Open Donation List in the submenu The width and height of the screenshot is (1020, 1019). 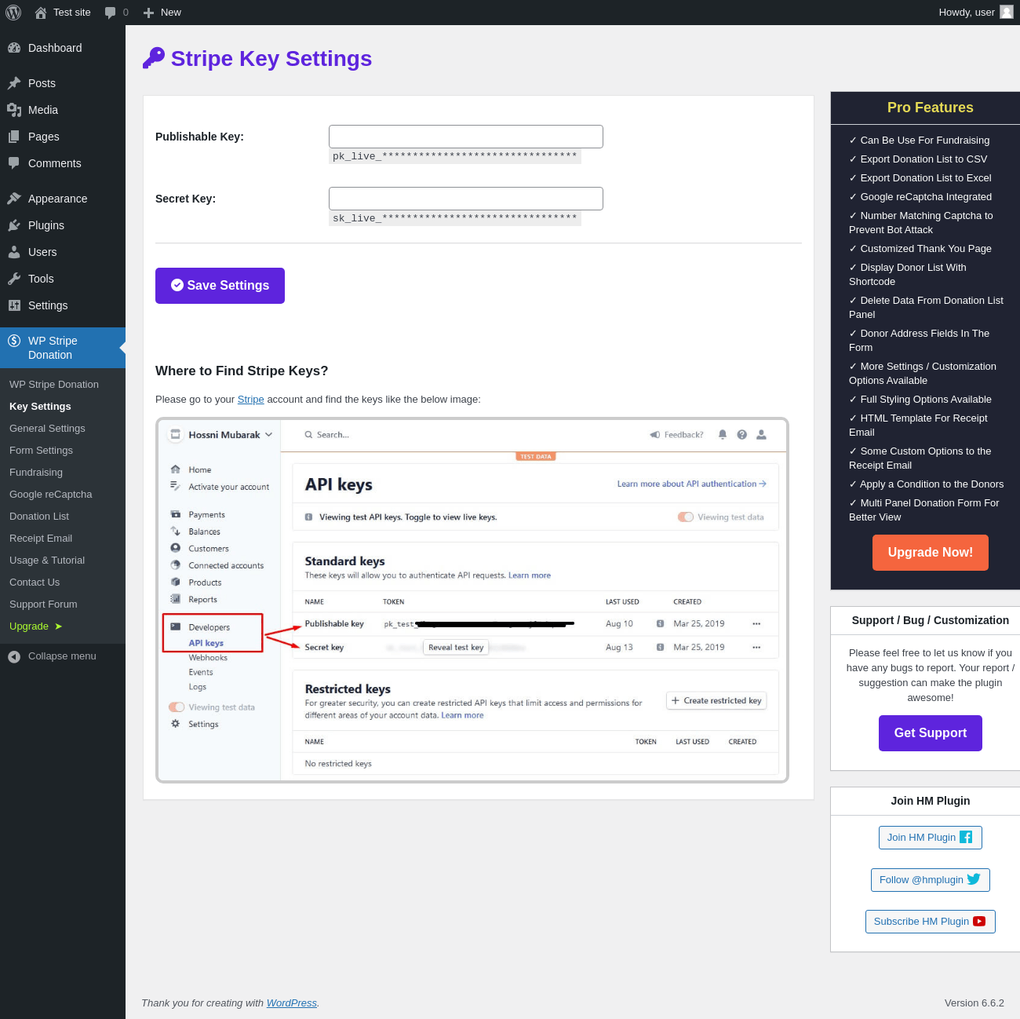point(39,517)
